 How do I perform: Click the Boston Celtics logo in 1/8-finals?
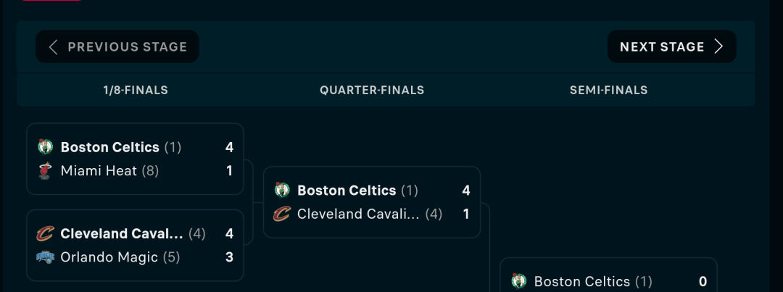(45, 147)
